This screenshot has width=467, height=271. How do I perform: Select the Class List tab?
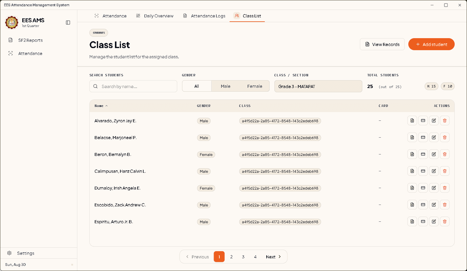247,16
